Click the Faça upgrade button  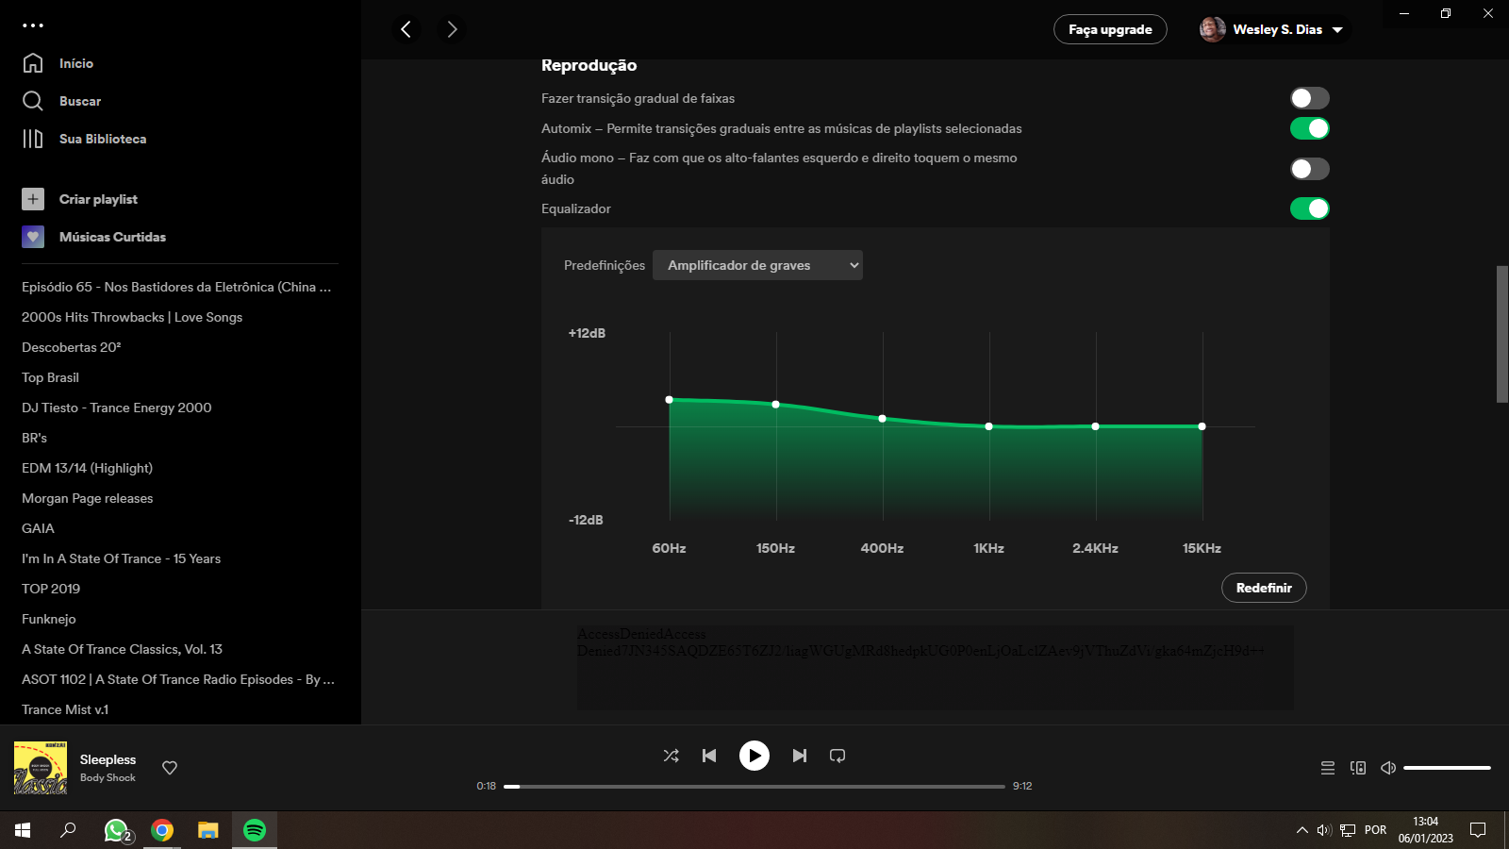[x=1109, y=29]
